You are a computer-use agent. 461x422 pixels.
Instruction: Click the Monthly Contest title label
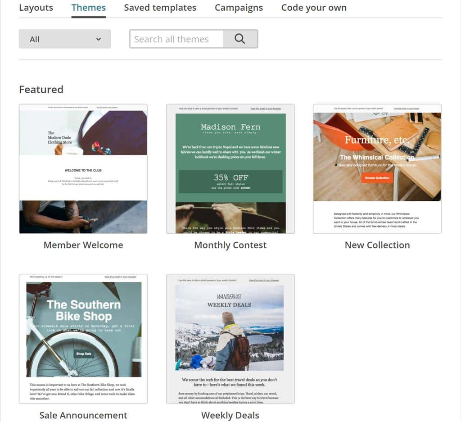[x=230, y=245]
